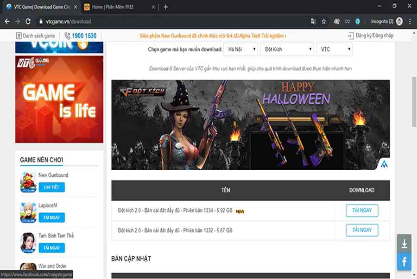Open the Tam Sinh Tam Thế game title
The height and width of the screenshot is (279, 417).
[56, 236]
